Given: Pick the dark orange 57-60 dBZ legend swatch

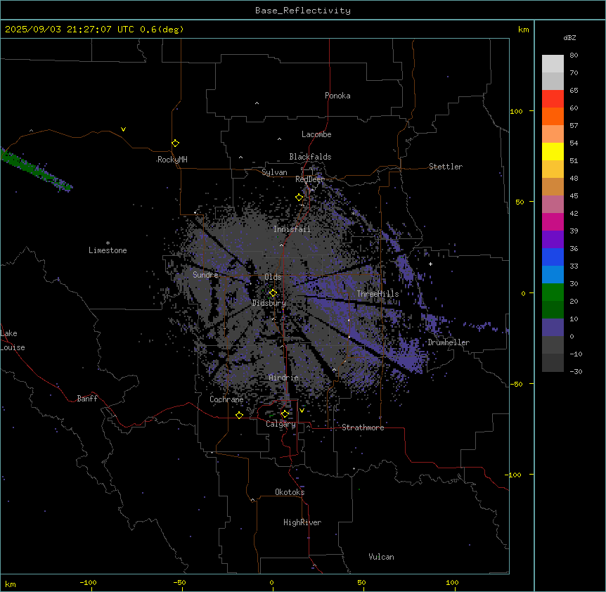Looking at the screenshot, I should [553, 117].
